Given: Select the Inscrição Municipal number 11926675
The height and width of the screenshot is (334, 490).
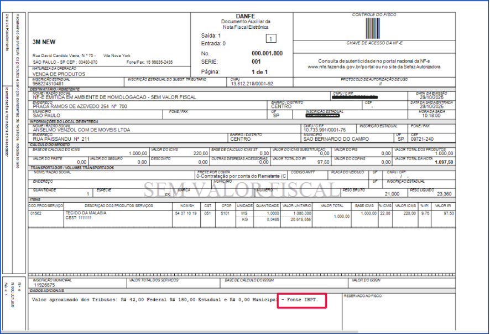Looking at the screenshot, I should 44,286.
